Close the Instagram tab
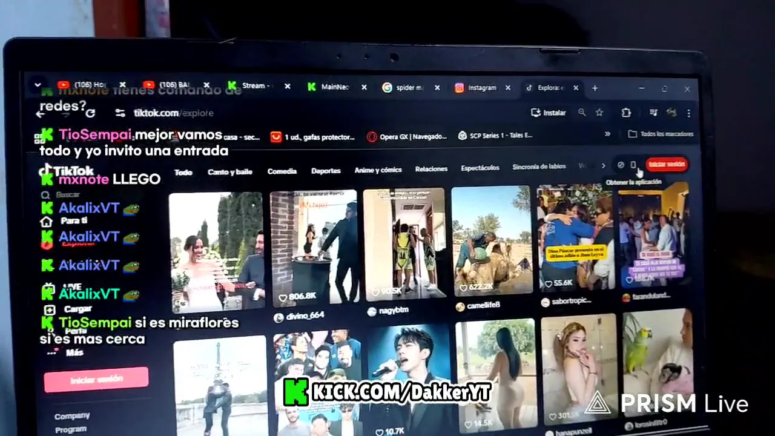 [508, 88]
